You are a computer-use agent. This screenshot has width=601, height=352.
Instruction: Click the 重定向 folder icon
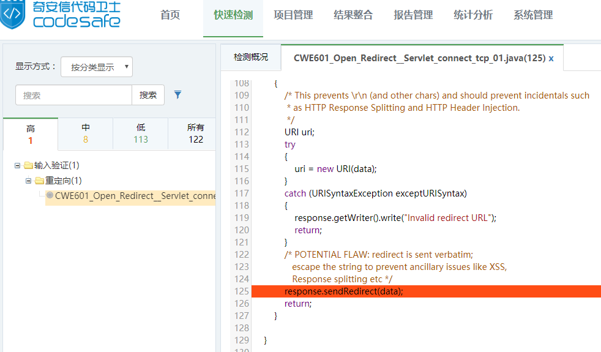pyautogui.click(x=39, y=181)
